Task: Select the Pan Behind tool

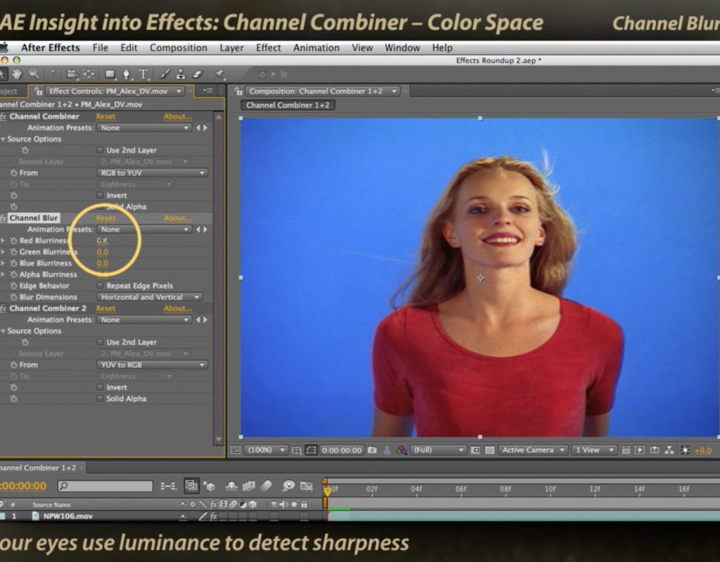Action: pyautogui.click(x=89, y=74)
